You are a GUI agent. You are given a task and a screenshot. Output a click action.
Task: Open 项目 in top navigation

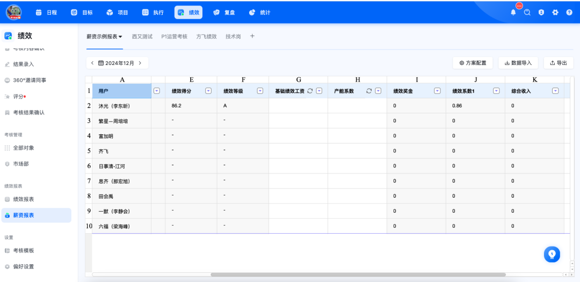coord(117,12)
